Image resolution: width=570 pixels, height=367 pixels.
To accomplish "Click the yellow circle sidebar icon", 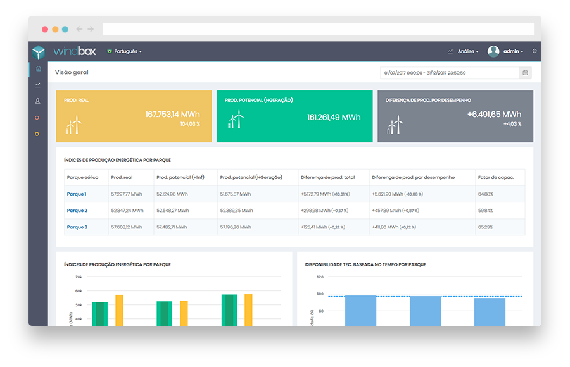I will coord(37,134).
